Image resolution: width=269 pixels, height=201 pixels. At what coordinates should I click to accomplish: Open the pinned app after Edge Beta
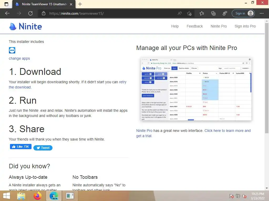pos(70,196)
